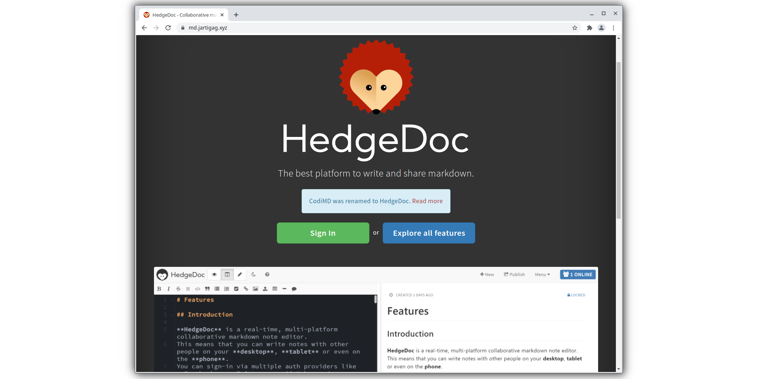Screen dimensions: 758x379
Task: Toggle night mode with the moon icon
Action: [x=254, y=275]
